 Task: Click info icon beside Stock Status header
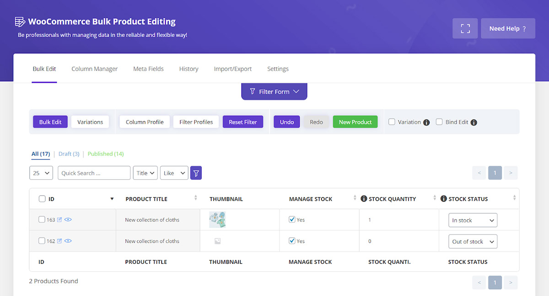coord(444,199)
